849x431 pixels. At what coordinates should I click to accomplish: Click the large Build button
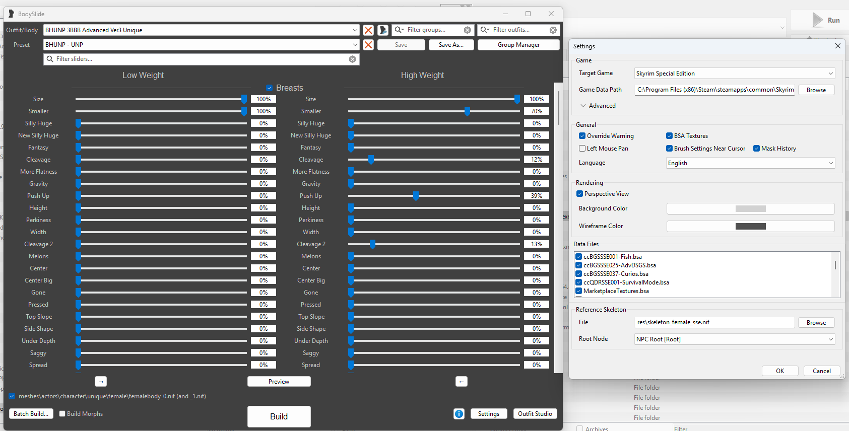pyautogui.click(x=279, y=416)
